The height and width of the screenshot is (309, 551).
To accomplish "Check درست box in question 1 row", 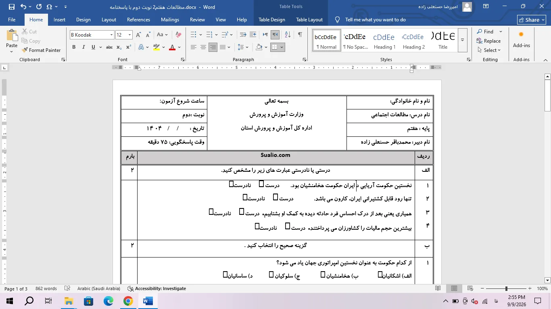I will tap(261, 184).
